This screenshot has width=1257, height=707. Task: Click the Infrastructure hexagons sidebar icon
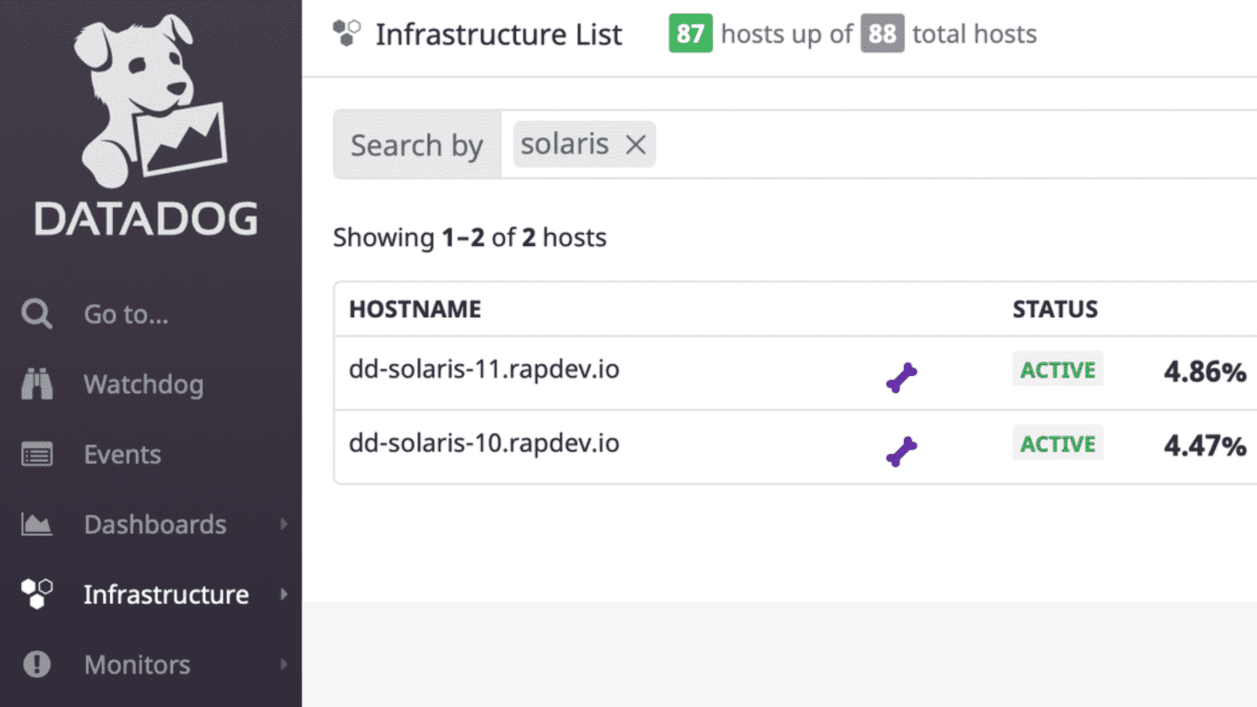pos(37,594)
